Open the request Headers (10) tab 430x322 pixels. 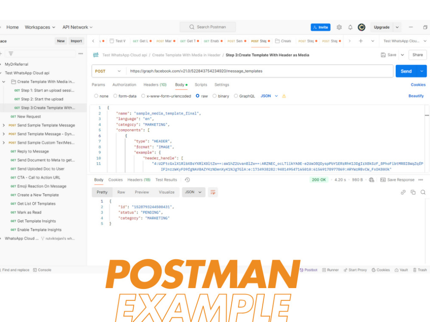(155, 85)
